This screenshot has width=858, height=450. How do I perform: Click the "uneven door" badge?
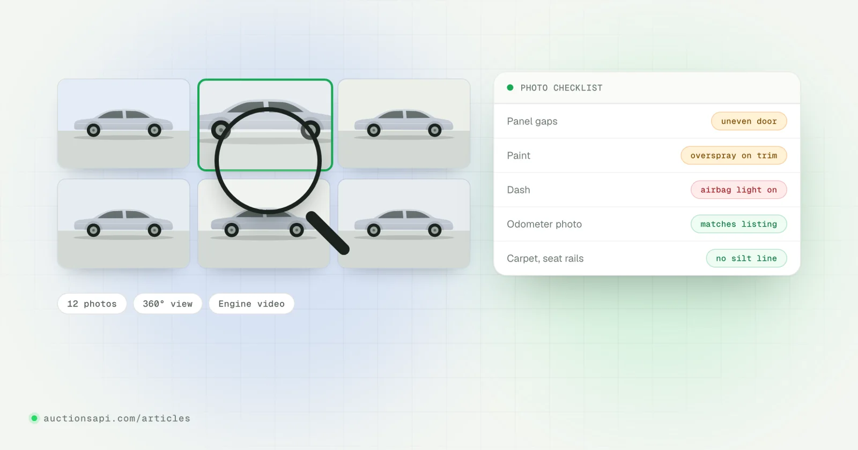tap(749, 121)
